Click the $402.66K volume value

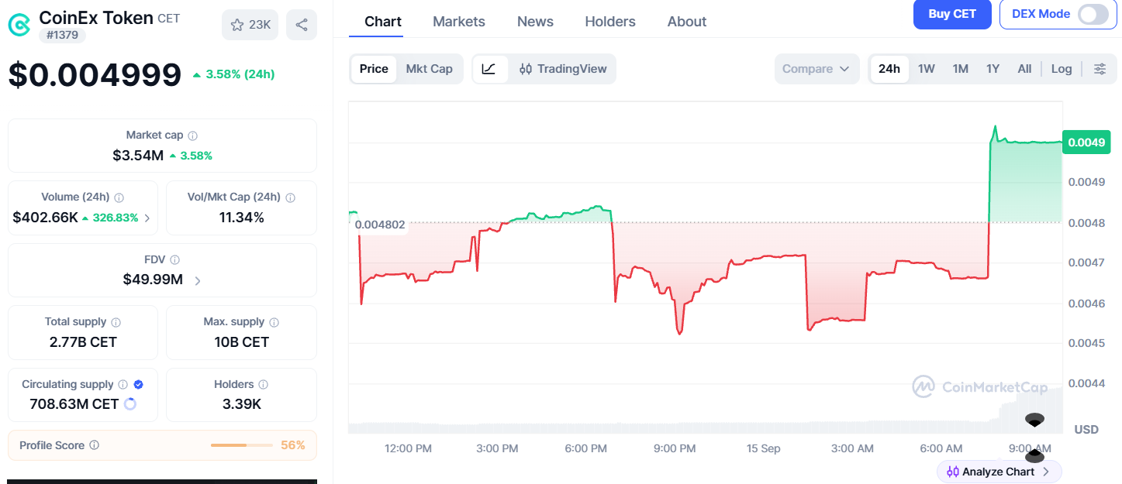[45, 218]
